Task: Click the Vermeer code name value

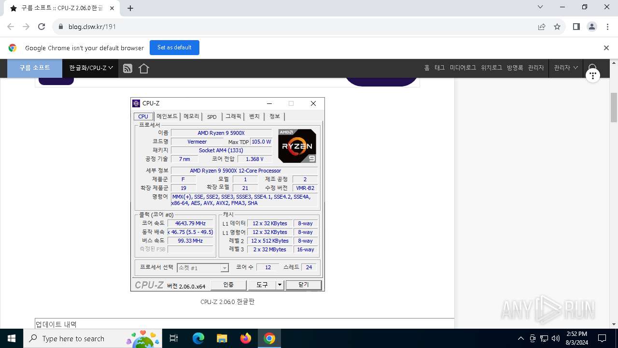Action: point(197,142)
